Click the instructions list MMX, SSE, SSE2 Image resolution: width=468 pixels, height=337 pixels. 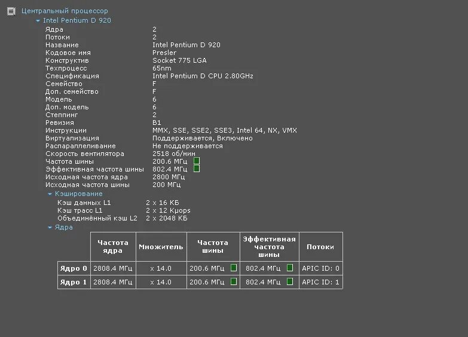pos(225,130)
